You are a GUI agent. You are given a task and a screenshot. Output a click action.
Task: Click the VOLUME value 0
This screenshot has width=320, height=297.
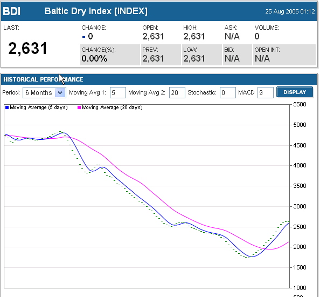pyautogui.click(x=257, y=37)
